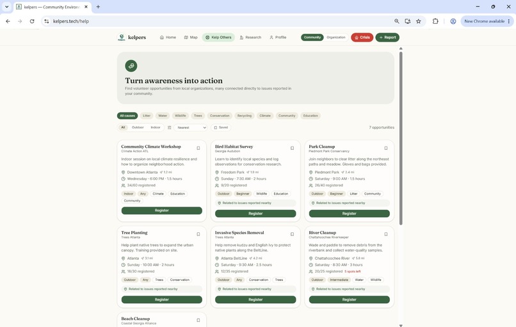Filter by Community cause chip
This screenshot has height=327, width=516.
pyautogui.click(x=287, y=116)
